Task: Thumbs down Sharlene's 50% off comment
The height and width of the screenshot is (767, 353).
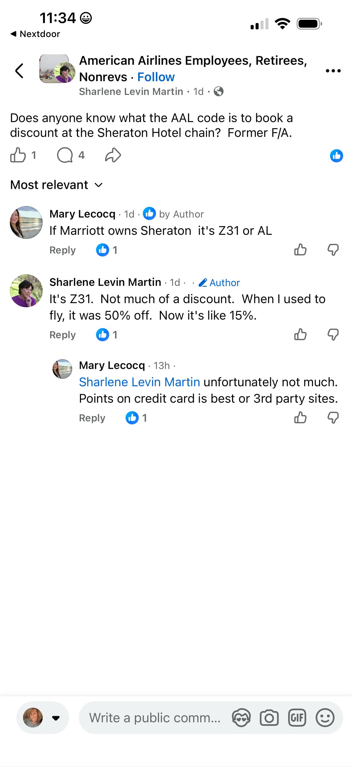Action: click(x=333, y=334)
